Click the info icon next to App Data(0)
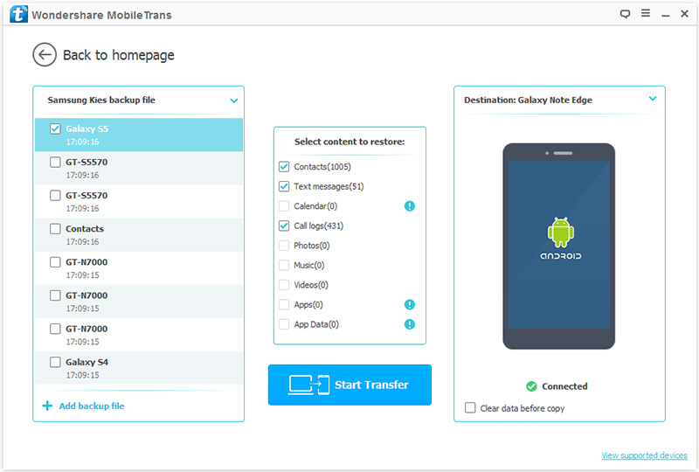Viewport: 699px width, 472px height. click(410, 324)
